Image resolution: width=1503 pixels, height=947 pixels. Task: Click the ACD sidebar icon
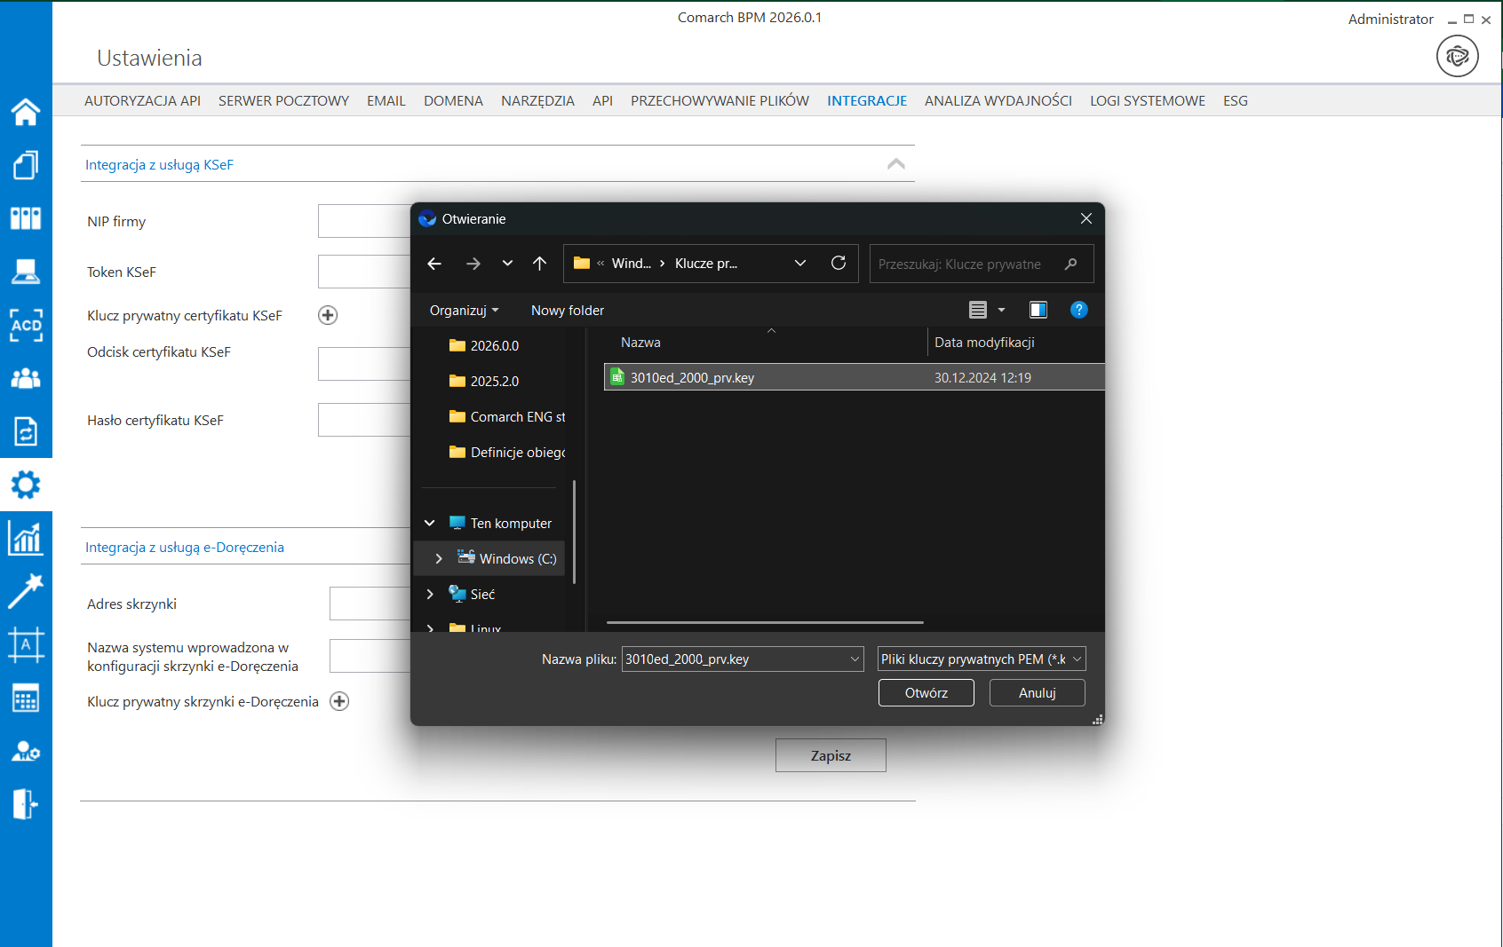tap(26, 325)
